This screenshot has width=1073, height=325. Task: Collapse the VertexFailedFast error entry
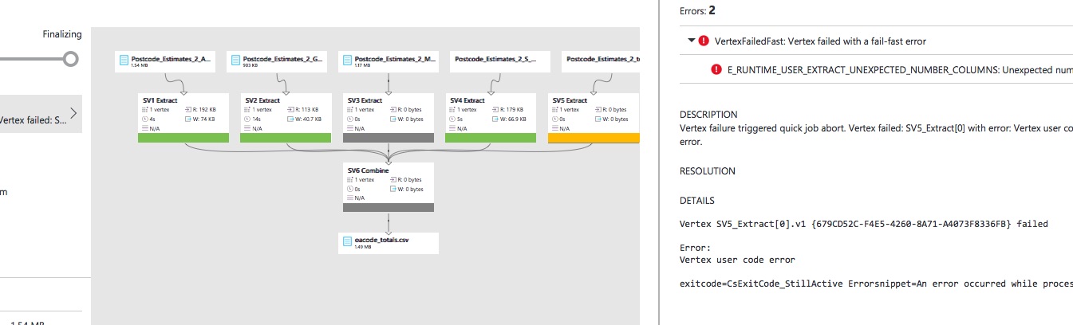pyautogui.click(x=689, y=41)
